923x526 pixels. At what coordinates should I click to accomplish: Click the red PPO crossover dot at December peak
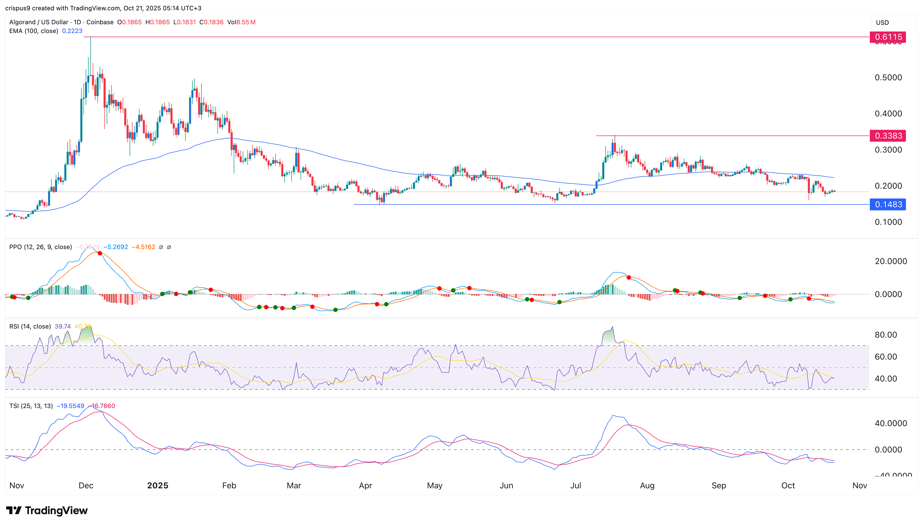(100, 253)
